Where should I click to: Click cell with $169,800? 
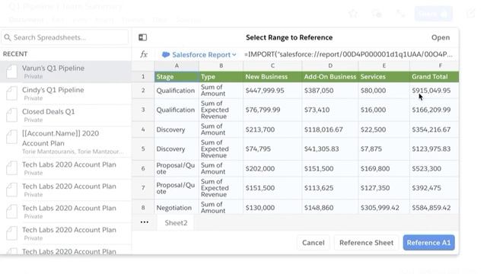(384, 169)
